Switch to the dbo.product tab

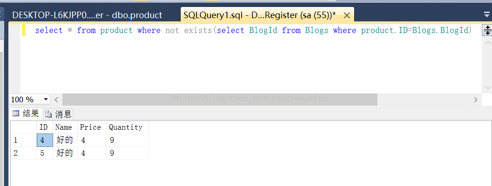87,15
